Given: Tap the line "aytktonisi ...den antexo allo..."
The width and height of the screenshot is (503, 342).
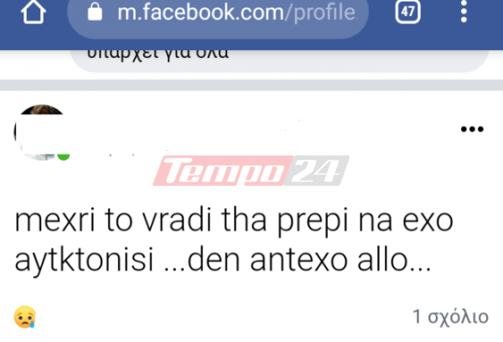Looking at the screenshot, I should 223,261.
